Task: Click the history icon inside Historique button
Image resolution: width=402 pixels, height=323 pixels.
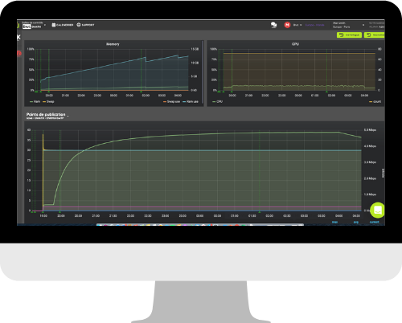Action: 341,35
